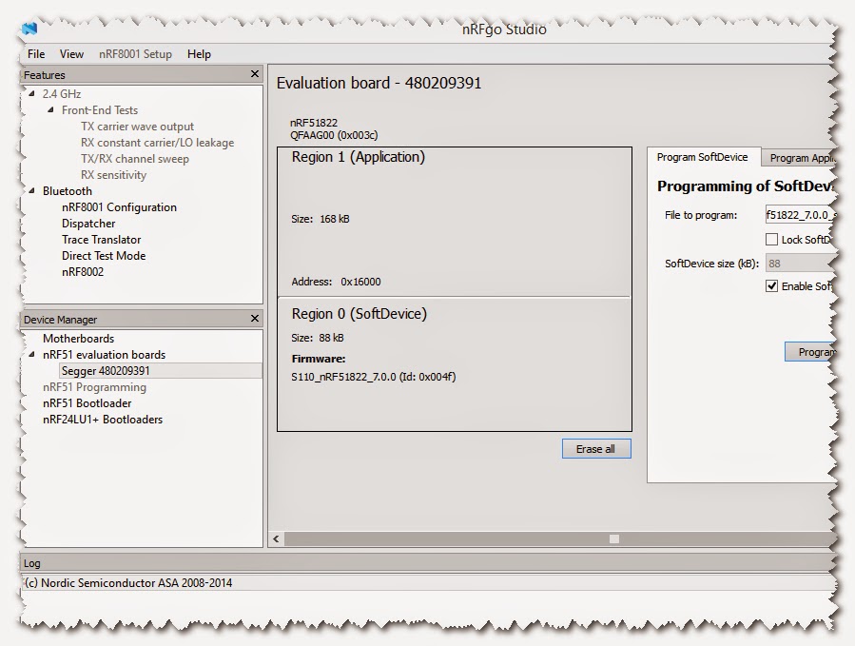
Task: Select Motherboards in Device Manager
Action: click(79, 339)
